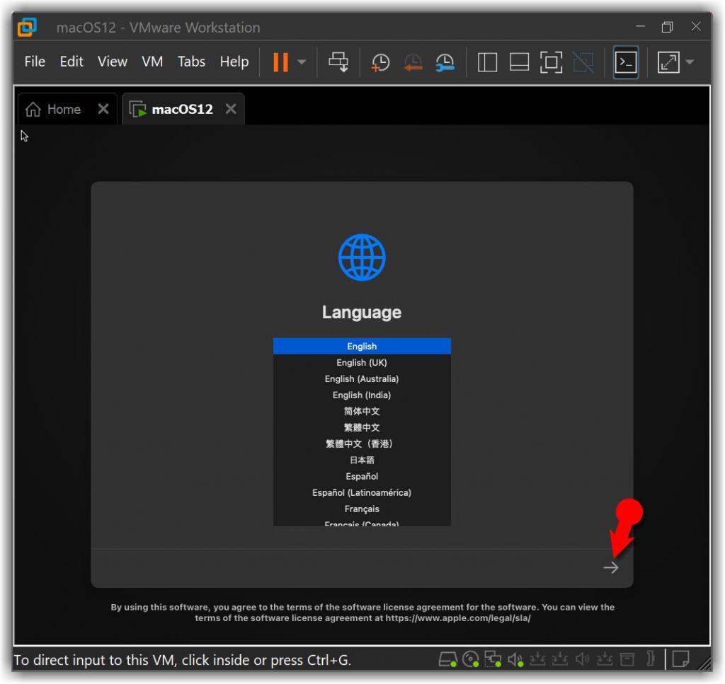
Task: Select English (UK) from language list
Action: [x=362, y=363]
